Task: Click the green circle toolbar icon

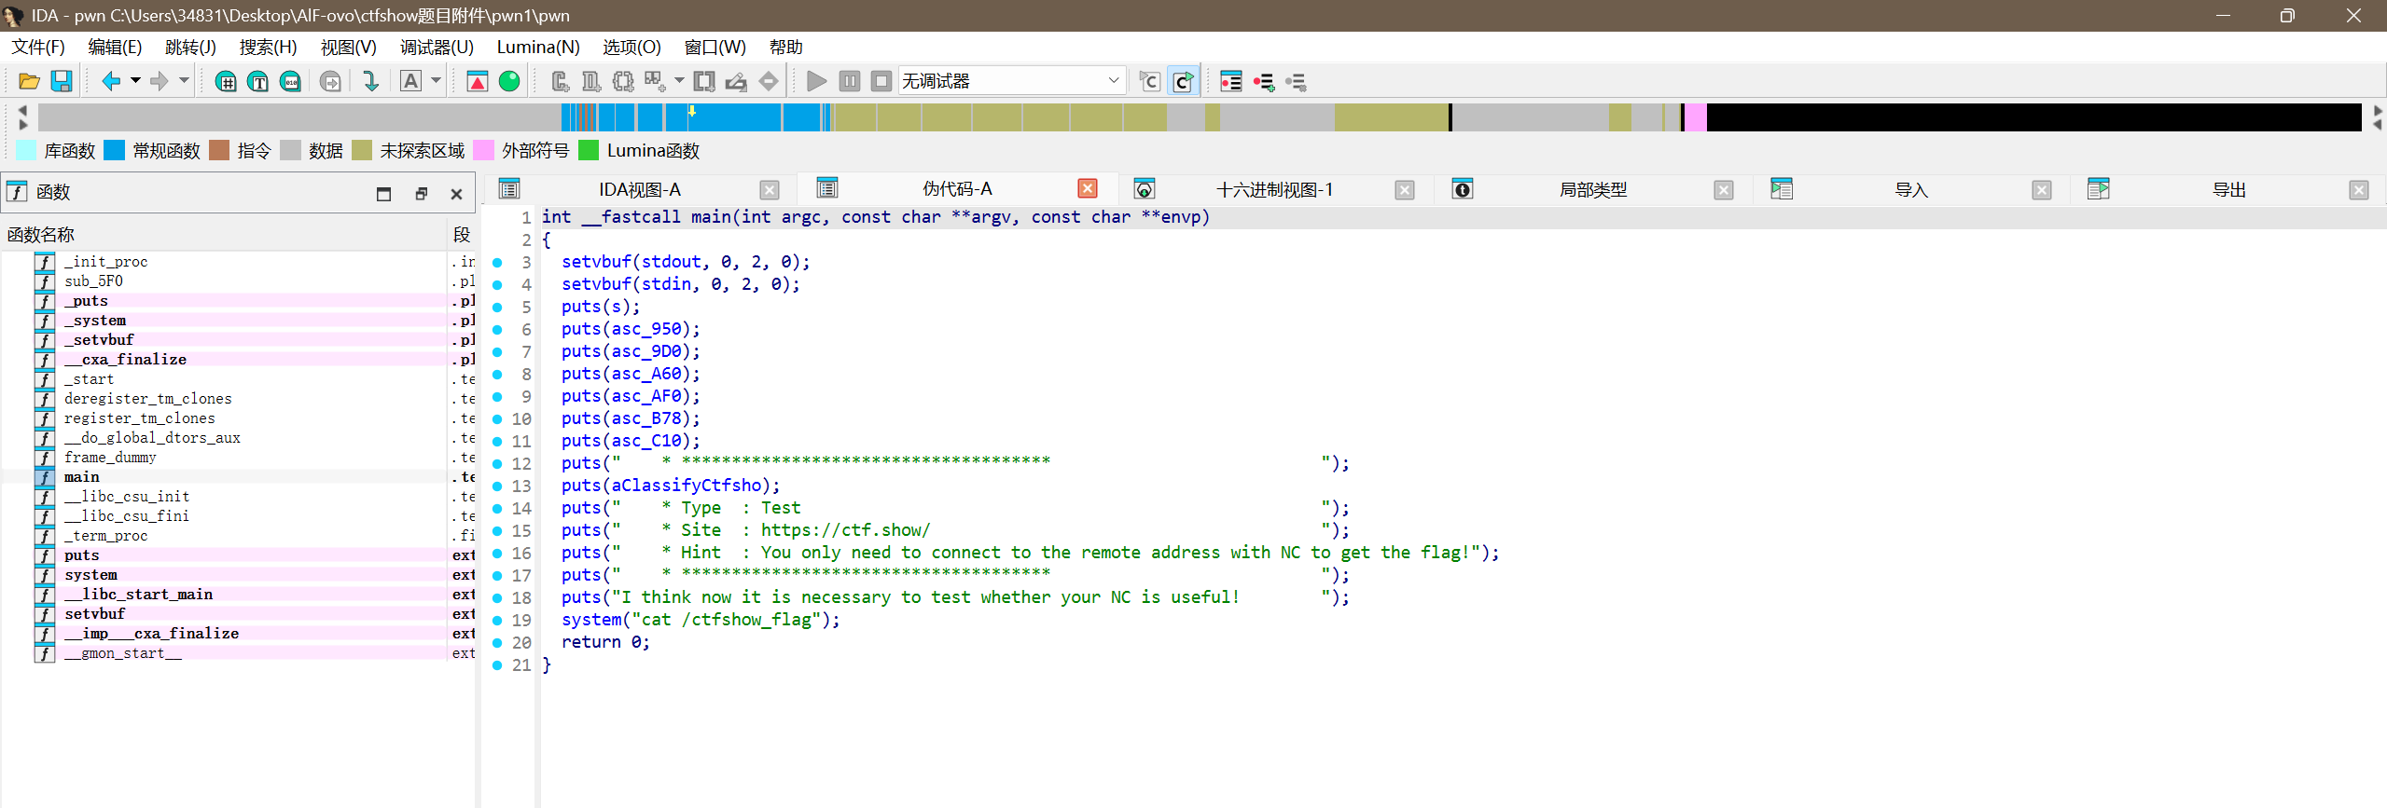Action: click(x=509, y=82)
